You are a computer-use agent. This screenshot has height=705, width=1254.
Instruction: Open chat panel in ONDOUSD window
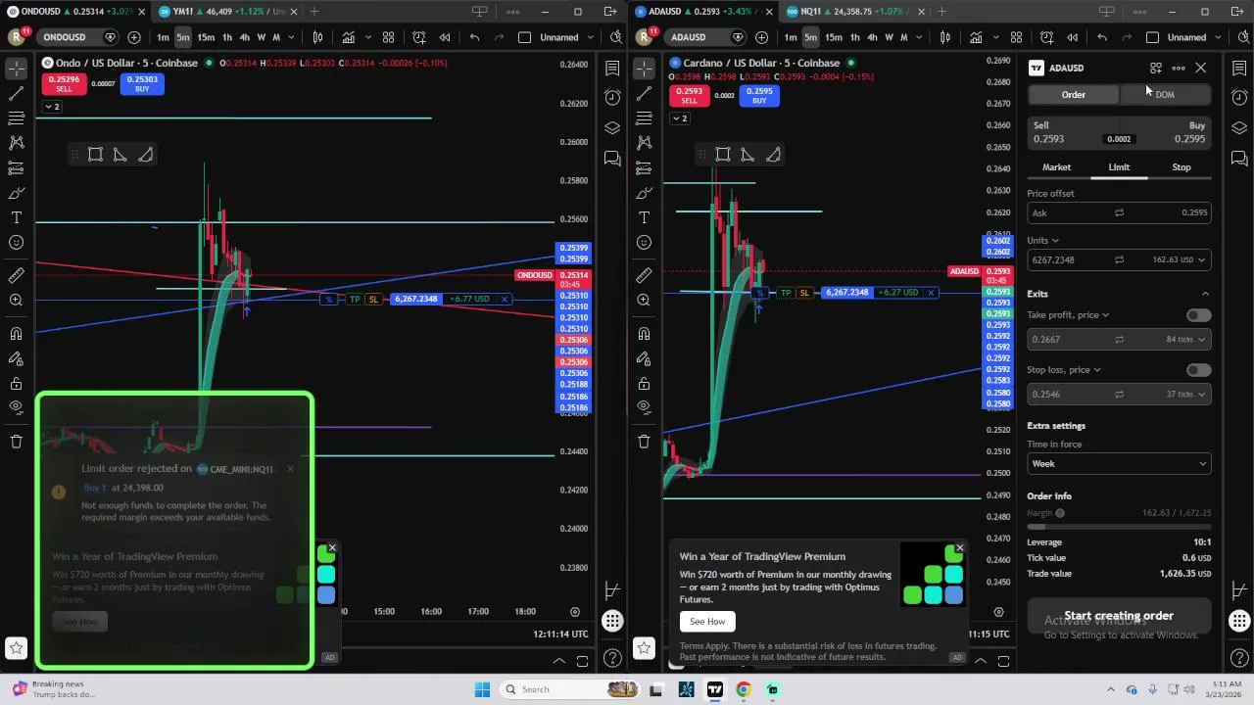point(612,159)
